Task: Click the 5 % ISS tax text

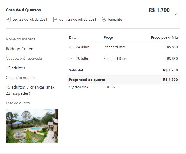Action: [109, 87]
